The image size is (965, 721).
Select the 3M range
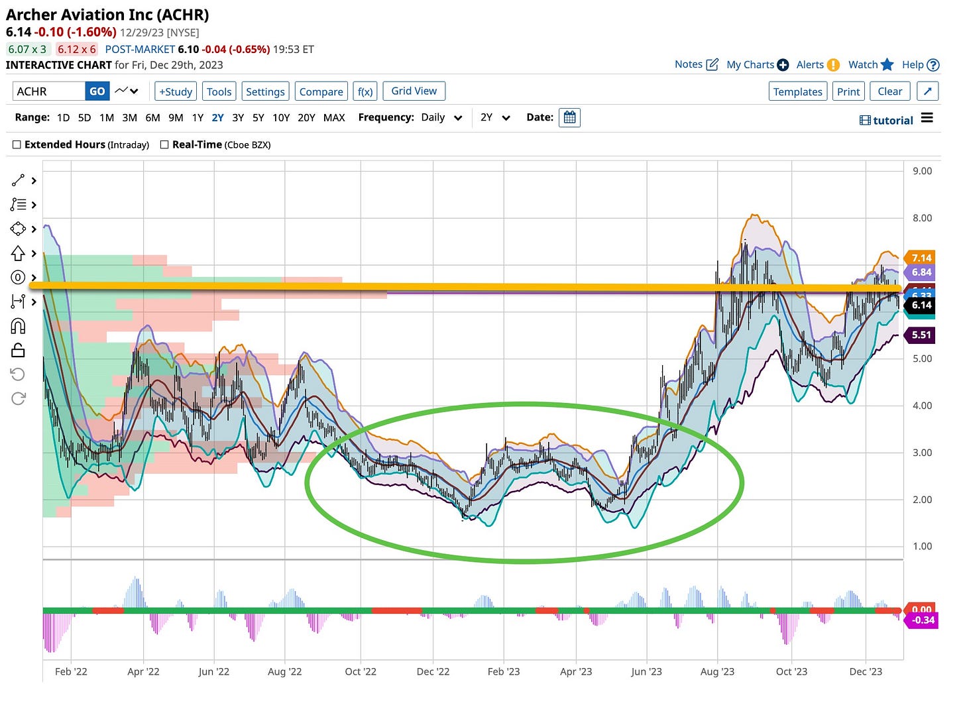[130, 117]
